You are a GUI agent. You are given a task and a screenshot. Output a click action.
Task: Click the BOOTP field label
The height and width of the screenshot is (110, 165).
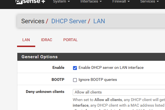tap(58, 79)
